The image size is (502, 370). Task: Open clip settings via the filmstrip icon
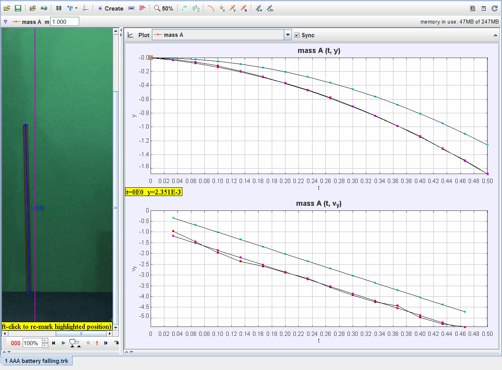[x=59, y=8]
